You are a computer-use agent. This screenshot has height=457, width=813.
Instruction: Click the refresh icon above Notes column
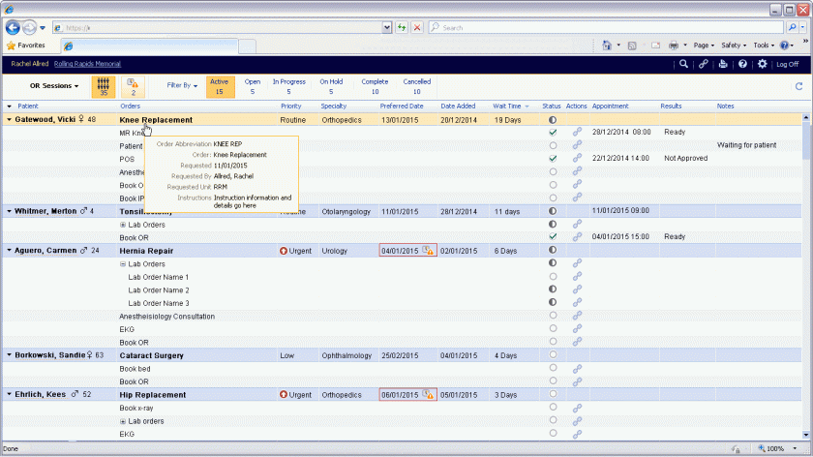point(798,86)
